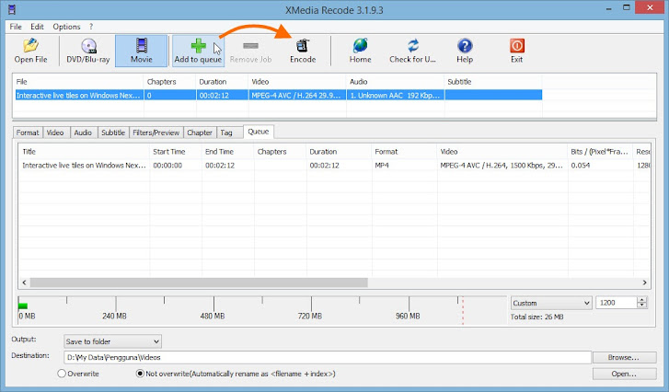Click the MP4 format cell in the queue

point(382,166)
